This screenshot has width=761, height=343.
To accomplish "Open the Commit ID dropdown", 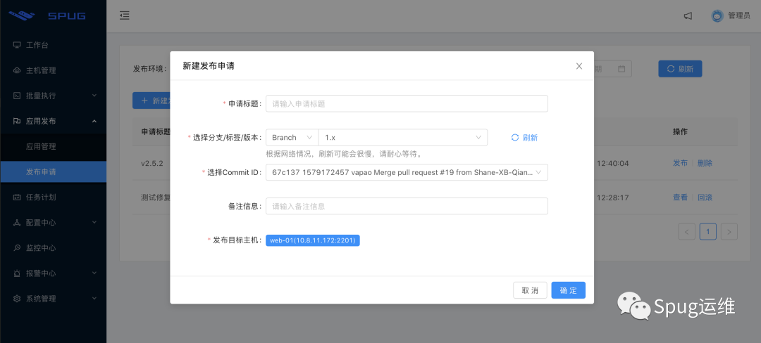I will point(407,172).
